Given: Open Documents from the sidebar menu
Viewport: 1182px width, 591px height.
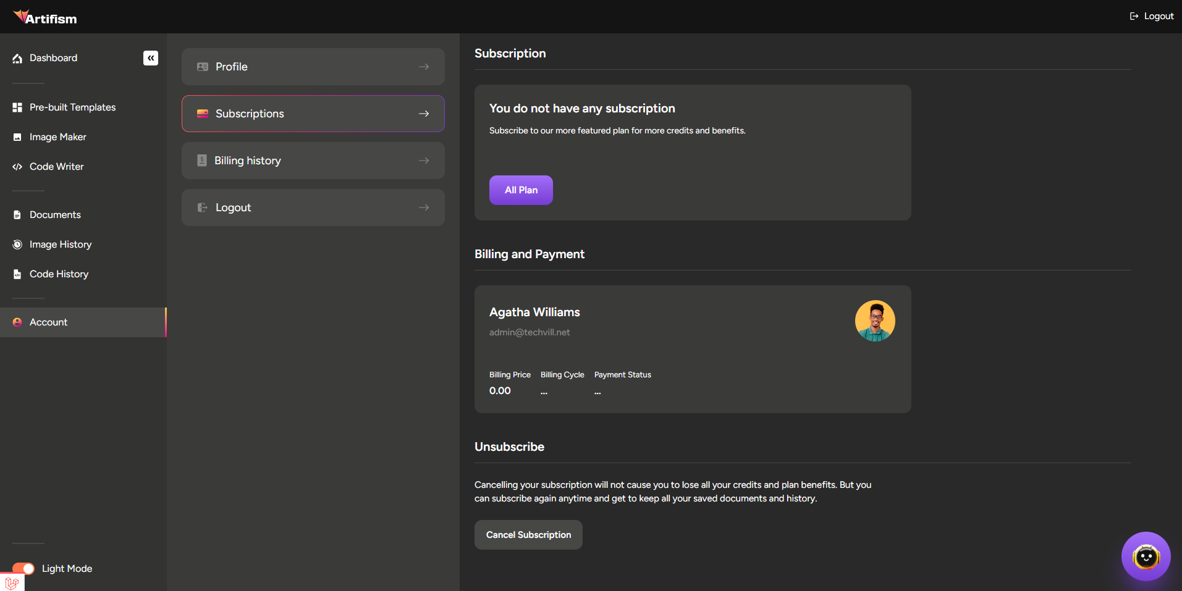Looking at the screenshot, I should tap(55, 215).
